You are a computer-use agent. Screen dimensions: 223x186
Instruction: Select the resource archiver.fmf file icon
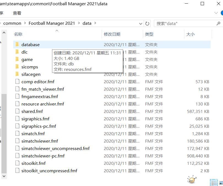click(x=17, y=104)
